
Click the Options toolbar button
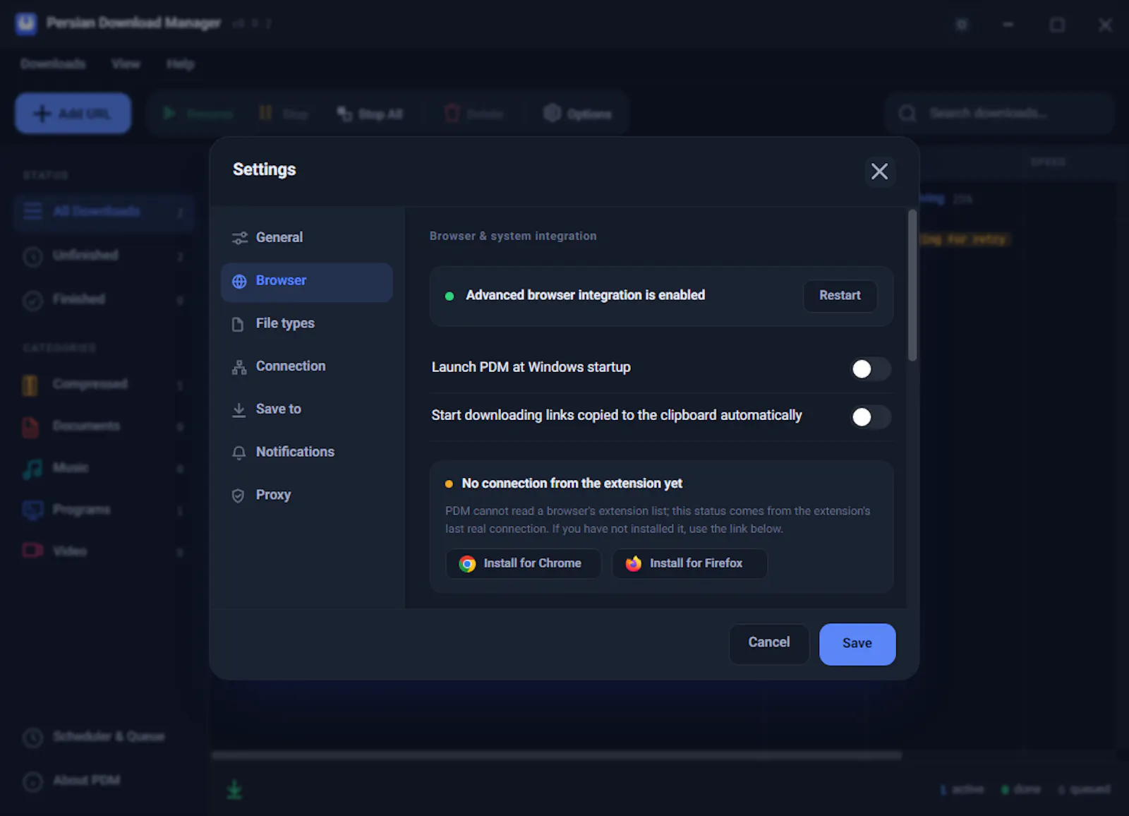(577, 114)
